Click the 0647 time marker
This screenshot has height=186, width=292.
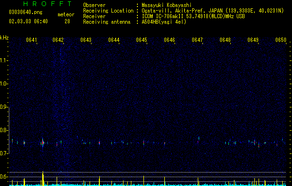pyautogui.click(x=197, y=40)
